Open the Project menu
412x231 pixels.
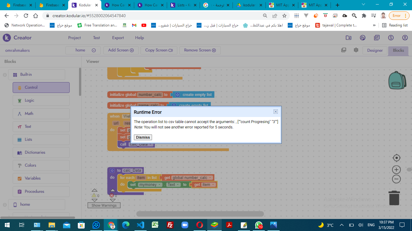[74, 38]
